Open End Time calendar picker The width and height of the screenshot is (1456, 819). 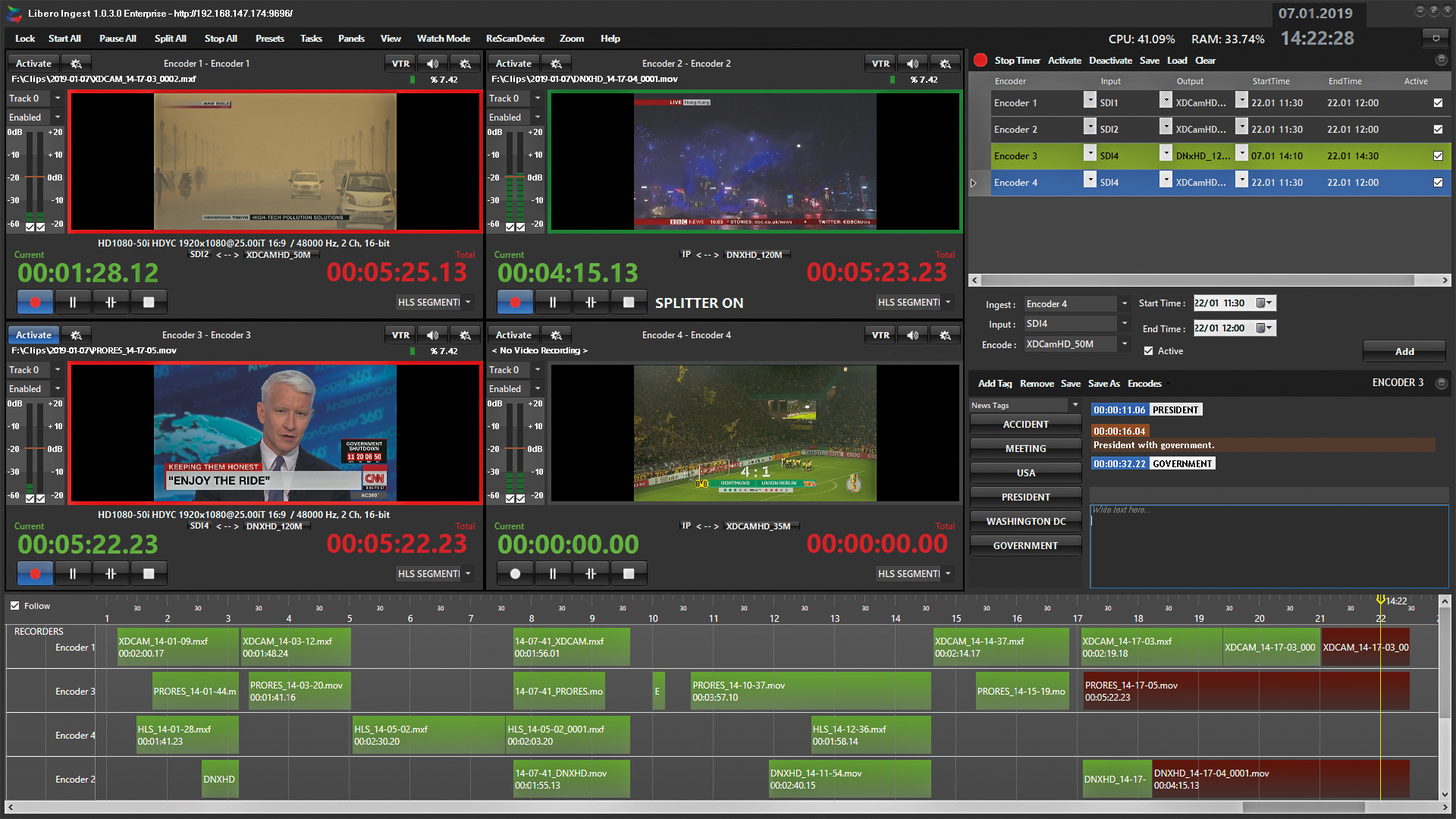(1264, 328)
